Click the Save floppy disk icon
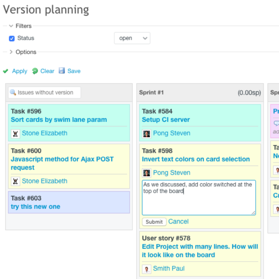 click(x=62, y=71)
